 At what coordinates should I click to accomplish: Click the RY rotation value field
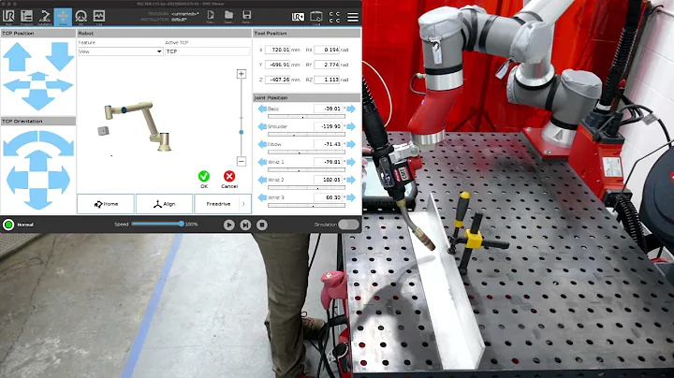pyautogui.click(x=327, y=65)
